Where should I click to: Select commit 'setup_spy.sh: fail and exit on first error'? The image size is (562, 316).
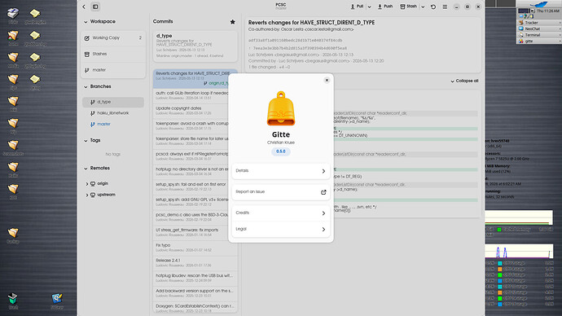point(191,187)
